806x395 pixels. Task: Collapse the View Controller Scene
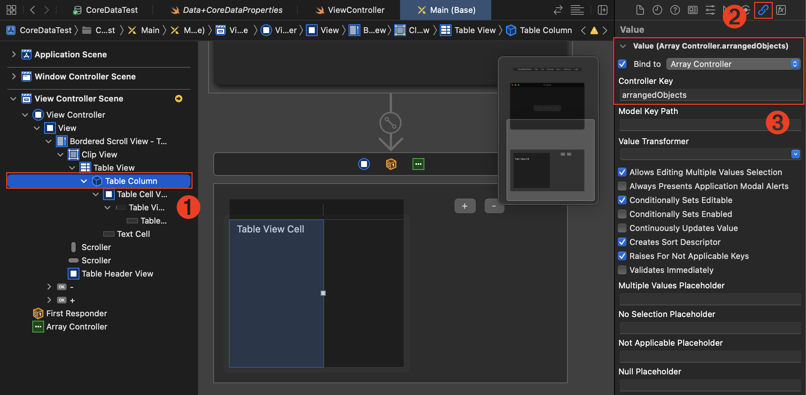tap(14, 99)
